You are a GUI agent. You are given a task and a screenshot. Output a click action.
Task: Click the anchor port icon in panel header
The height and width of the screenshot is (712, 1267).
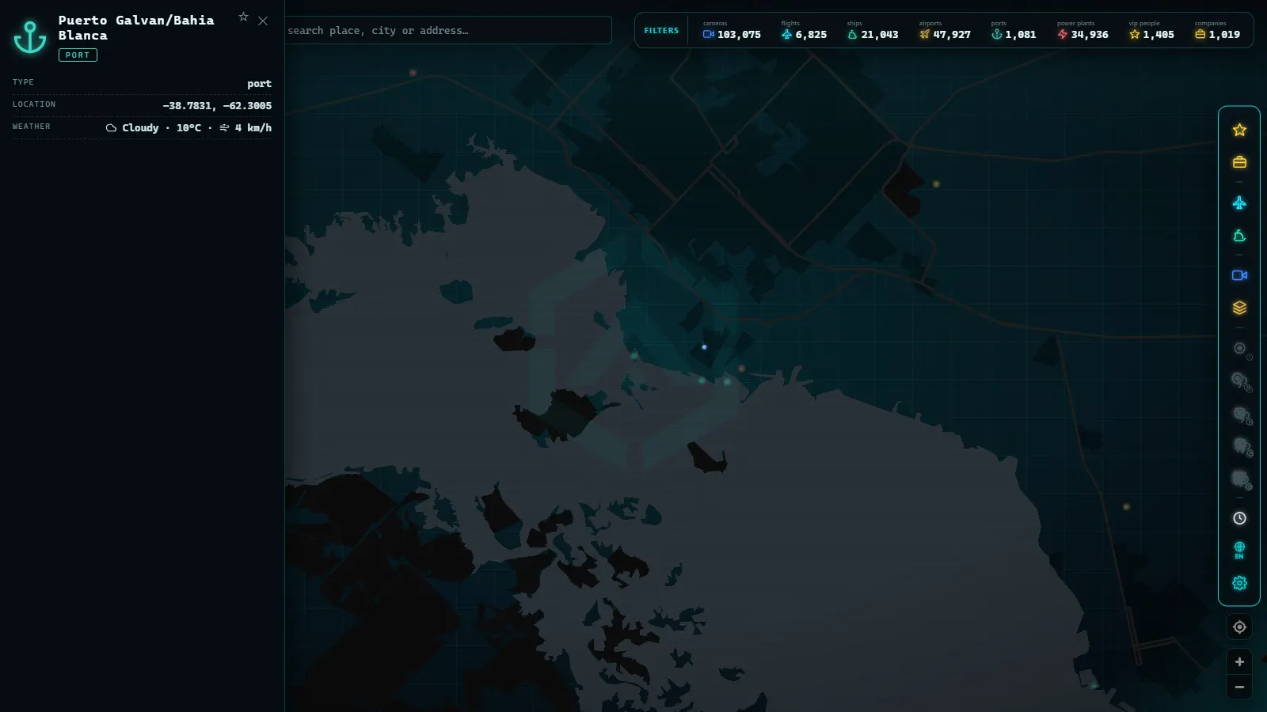point(30,37)
